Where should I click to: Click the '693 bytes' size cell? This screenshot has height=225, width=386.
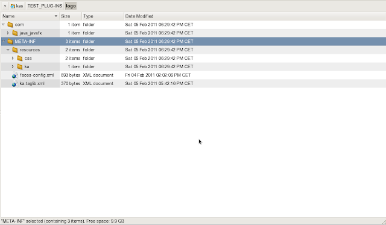[71, 75]
